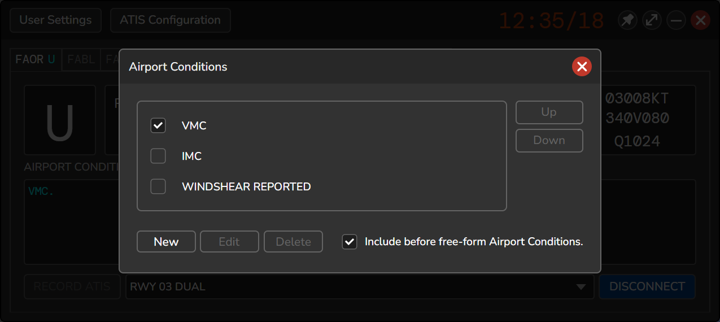
Task: Select the FABL station tab
Action: 81,59
